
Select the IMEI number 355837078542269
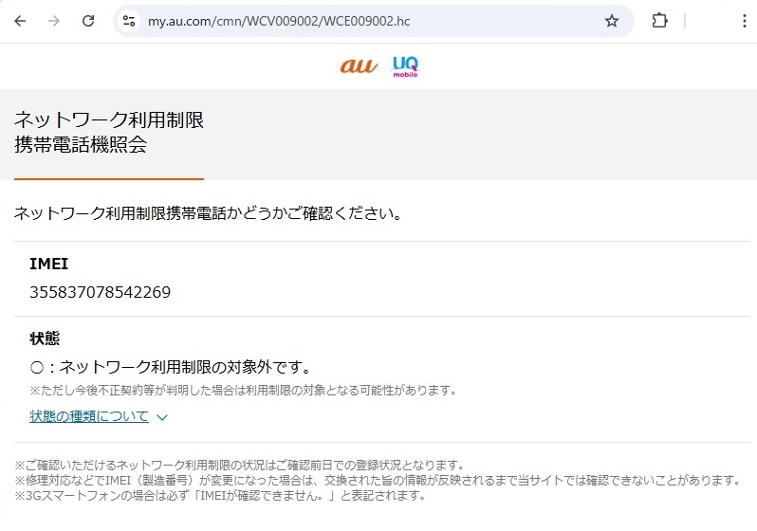[100, 292]
